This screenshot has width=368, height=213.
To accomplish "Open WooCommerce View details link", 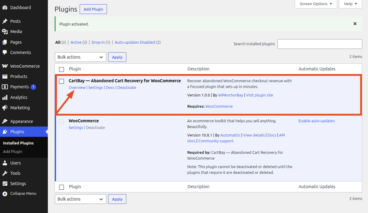I will (254, 135).
